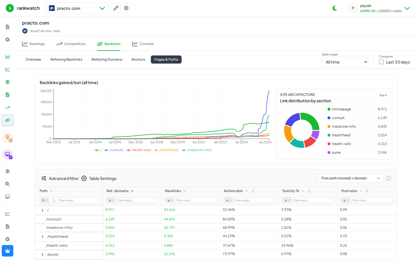Open operator dropdown in Toxicity % filter
Viewport: 417px width, 260px height.
point(287,200)
